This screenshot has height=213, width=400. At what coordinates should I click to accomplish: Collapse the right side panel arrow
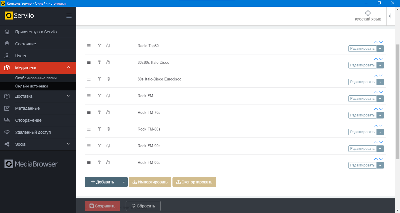pos(390,16)
